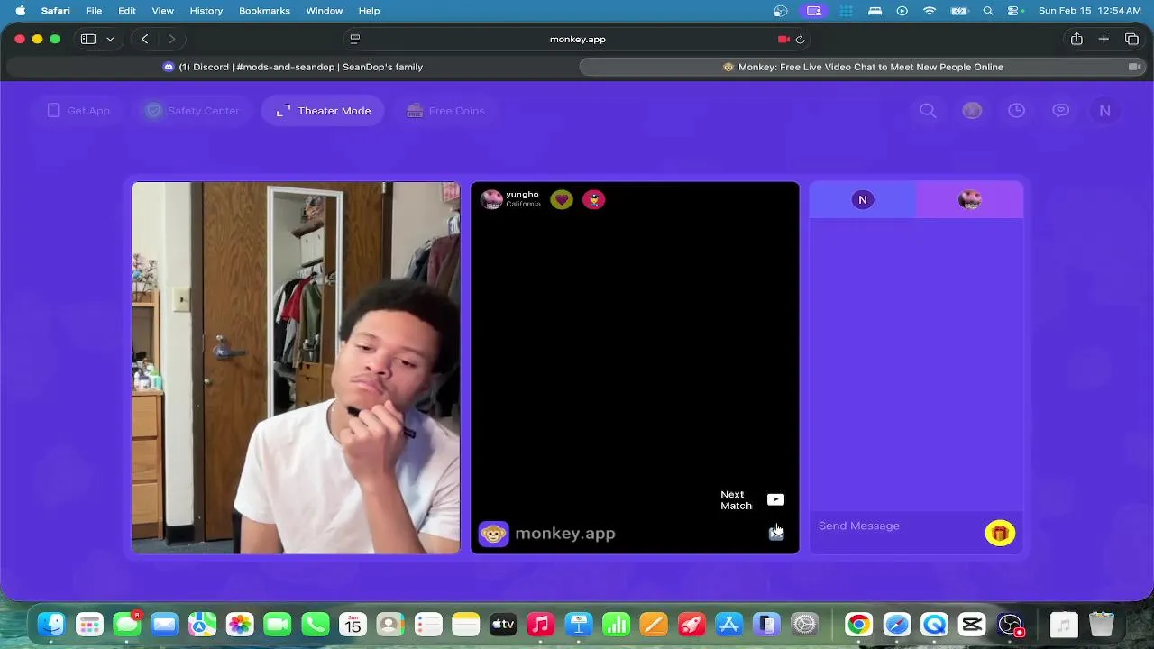
Task: Click the screen sharing menu bar icon
Action: [x=814, y=11]
